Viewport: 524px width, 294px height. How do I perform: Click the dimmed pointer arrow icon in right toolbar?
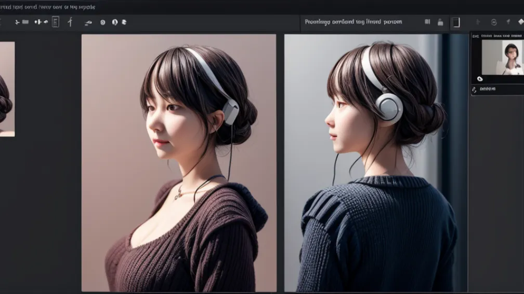pyautogui.click(x=478, y=22)
